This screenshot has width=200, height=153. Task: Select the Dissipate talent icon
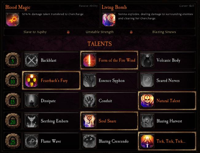(x=31, y=101)
